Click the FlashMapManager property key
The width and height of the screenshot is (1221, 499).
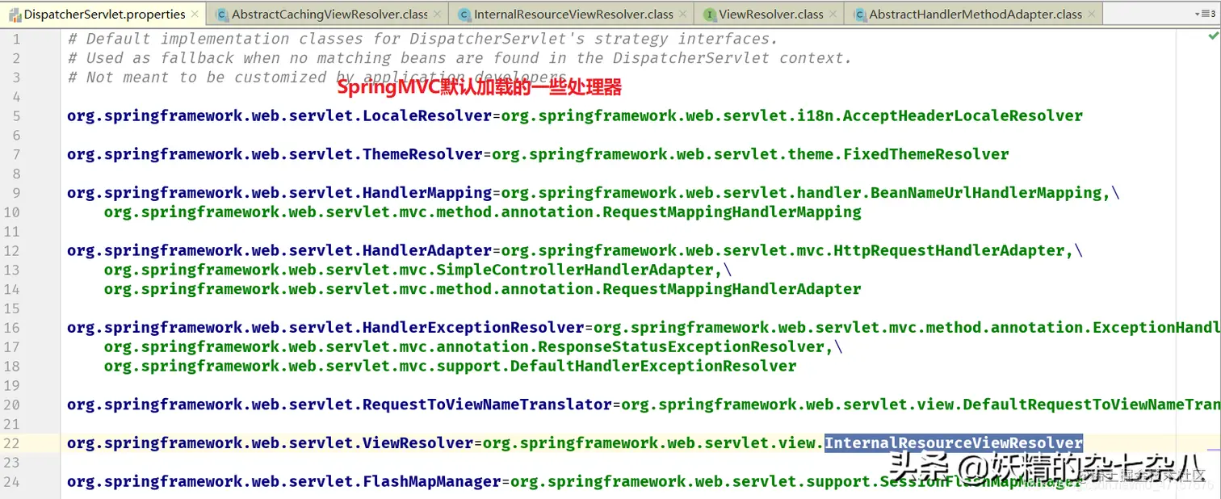pyautogui.click(x=284, y=482)
